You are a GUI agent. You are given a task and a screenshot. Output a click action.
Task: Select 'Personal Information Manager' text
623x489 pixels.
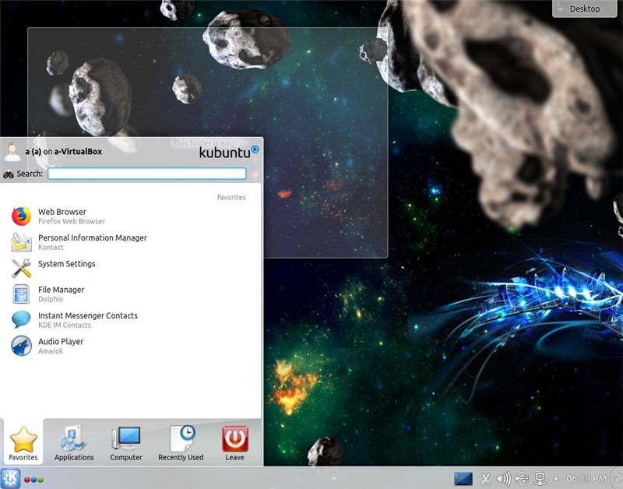click(x=93, y=237)
